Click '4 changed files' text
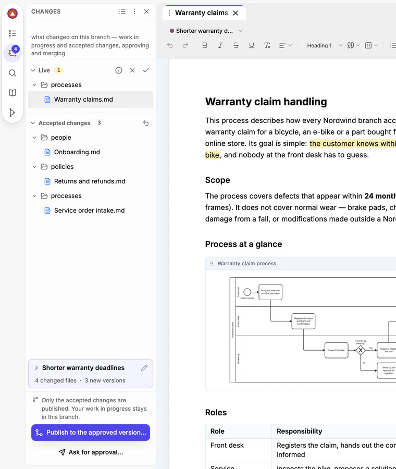396x469 pixels. (56, 380)
